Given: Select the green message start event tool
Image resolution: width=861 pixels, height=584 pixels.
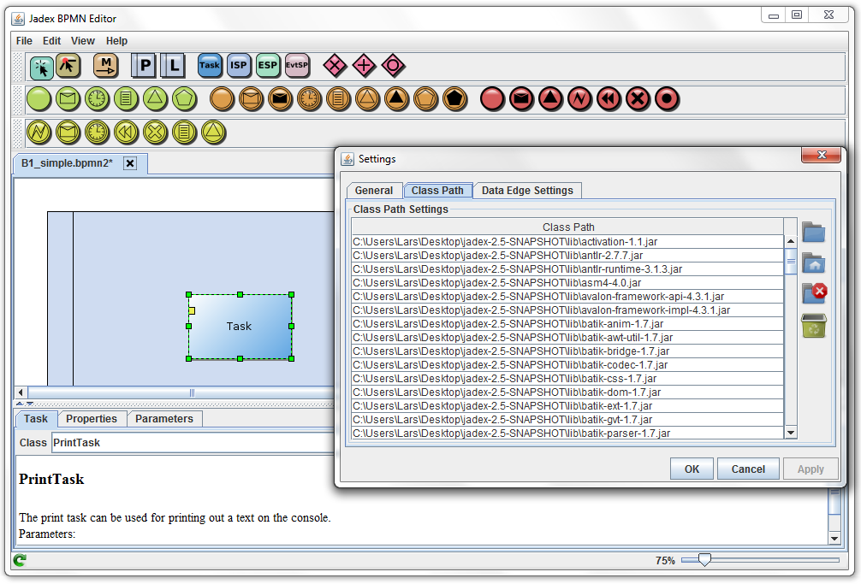Looking at the screenshot, I should tap(68, 98).
